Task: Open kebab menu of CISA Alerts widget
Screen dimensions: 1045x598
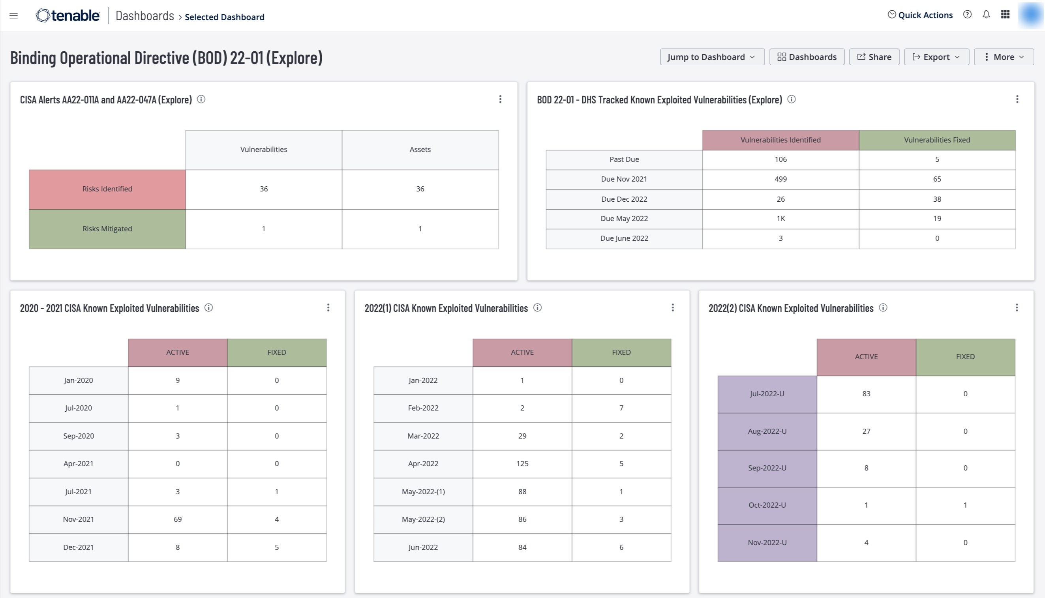Action: [x=500, y=99]
